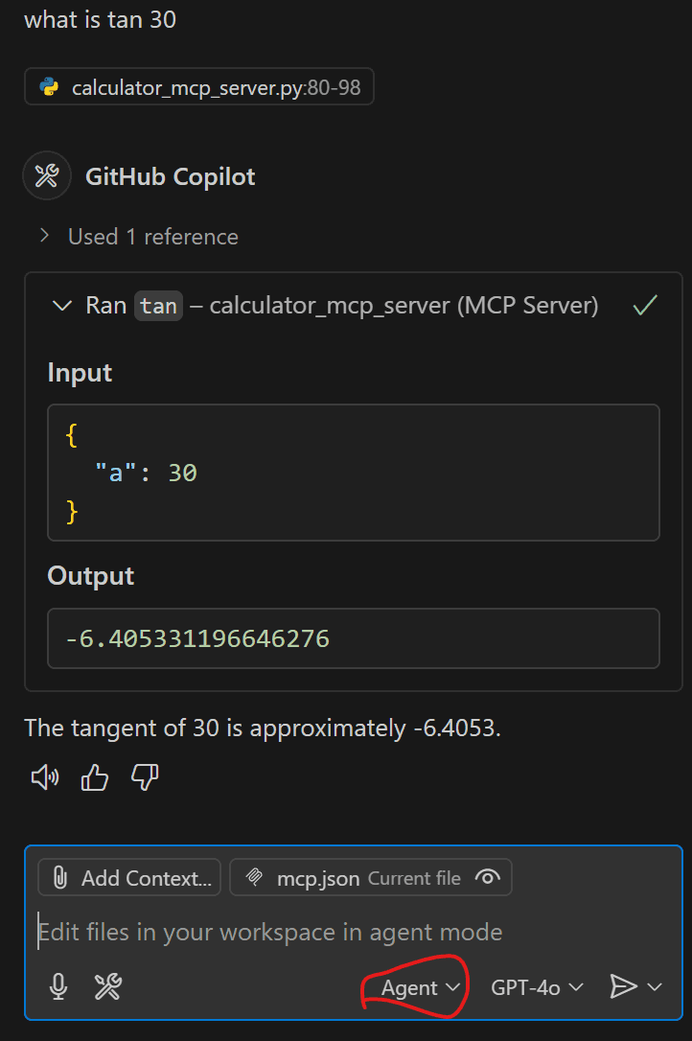Click the thumbs down icon on the response

(144, 776)
